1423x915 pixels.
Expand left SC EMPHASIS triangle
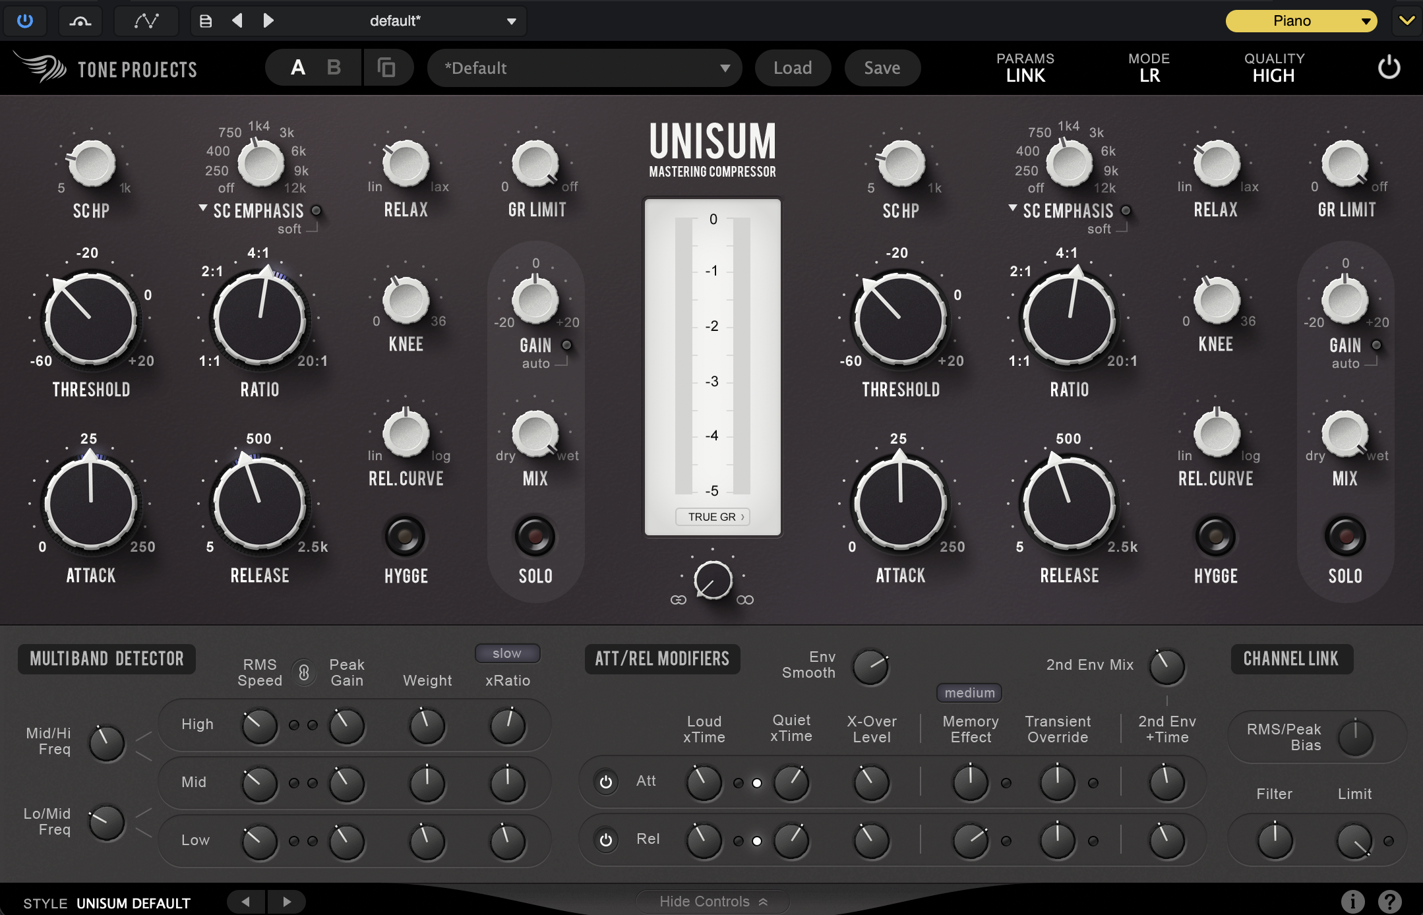[203, 208]
